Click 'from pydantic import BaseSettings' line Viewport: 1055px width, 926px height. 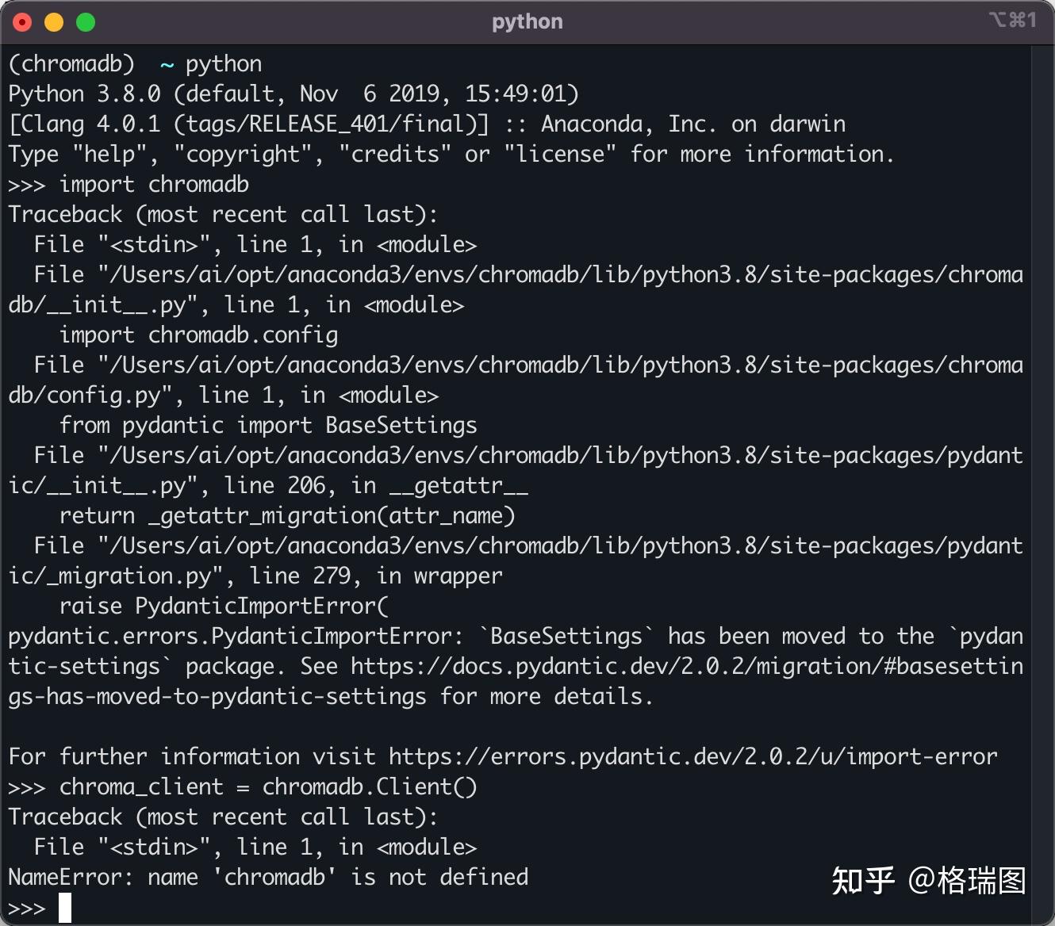pos(268,426)
